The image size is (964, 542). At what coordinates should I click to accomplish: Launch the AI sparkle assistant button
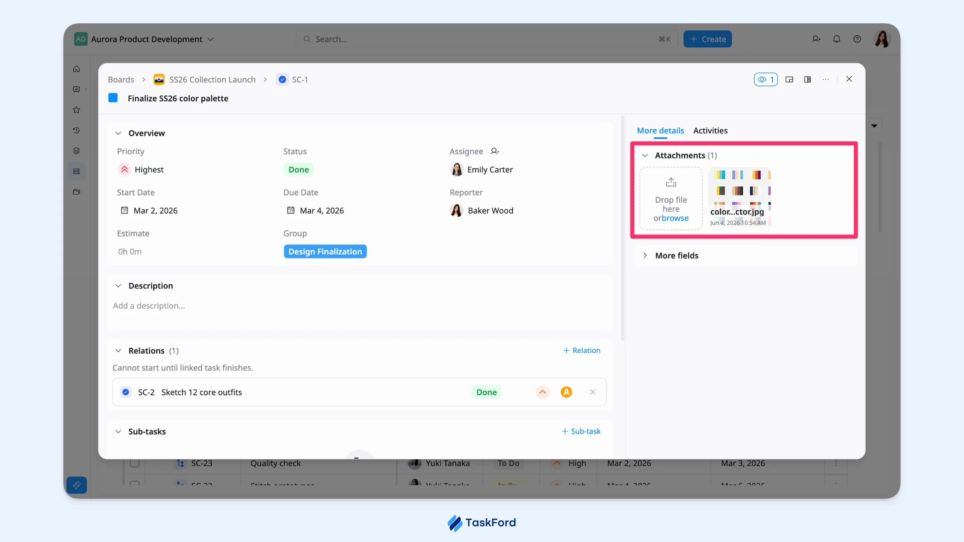coord(77,485)
